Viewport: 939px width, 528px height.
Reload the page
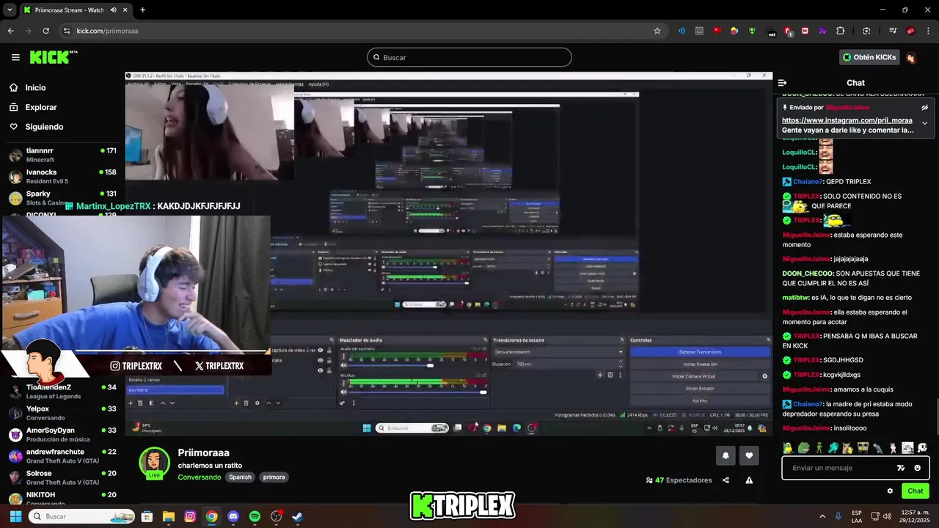[45, 31]
